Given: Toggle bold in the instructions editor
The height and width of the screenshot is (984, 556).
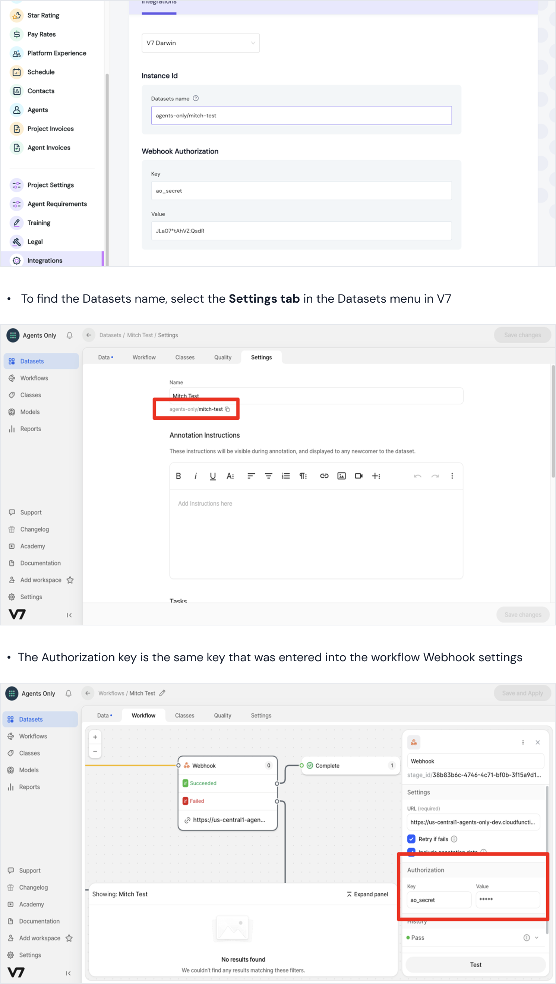Looking at the screenshot, I should click(179, 476).
